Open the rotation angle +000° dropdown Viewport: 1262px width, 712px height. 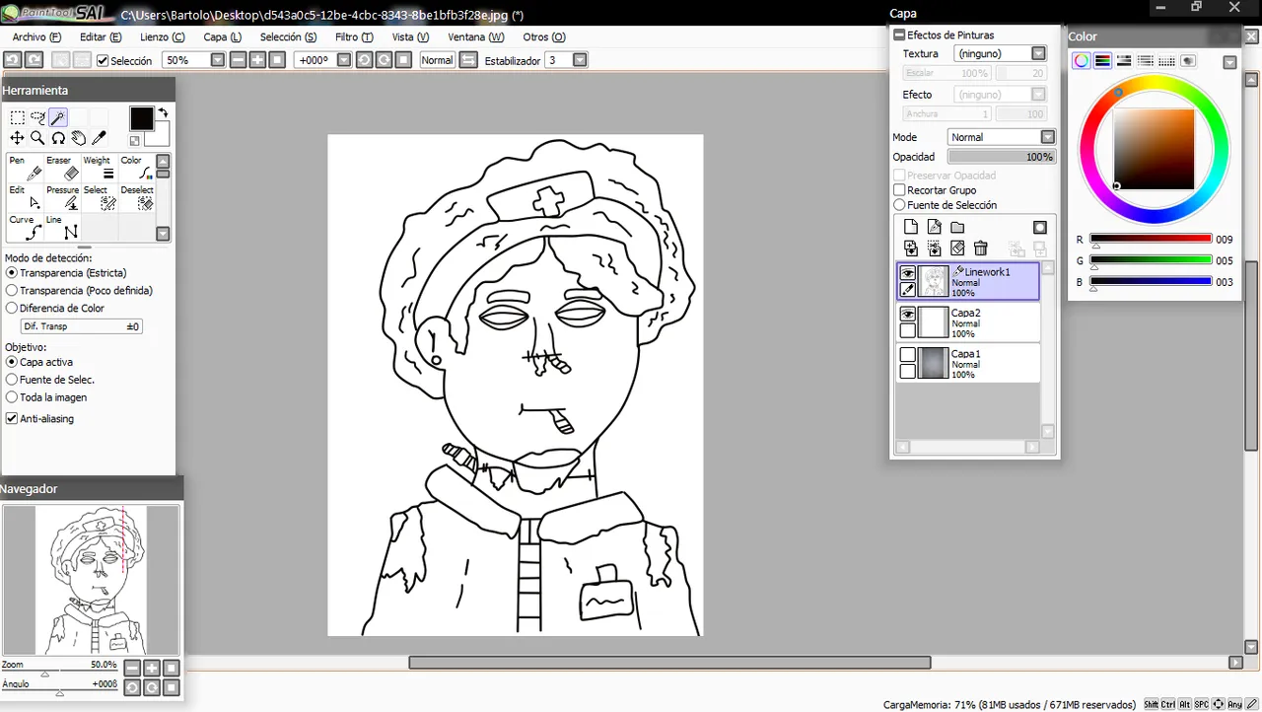(x=344, y=60)
